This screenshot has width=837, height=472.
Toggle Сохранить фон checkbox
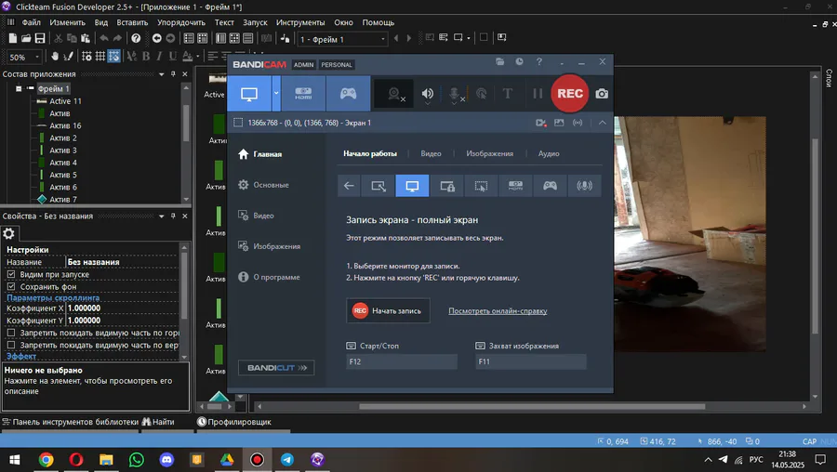11,286
